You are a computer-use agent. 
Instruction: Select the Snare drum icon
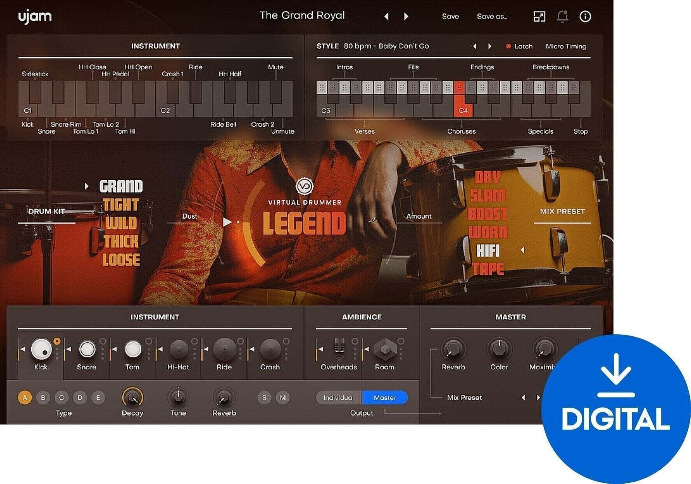(x=87, y=349)
